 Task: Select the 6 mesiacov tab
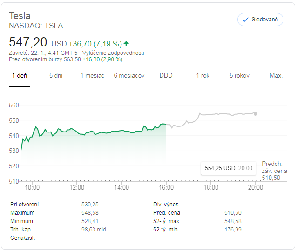(129, 76)
